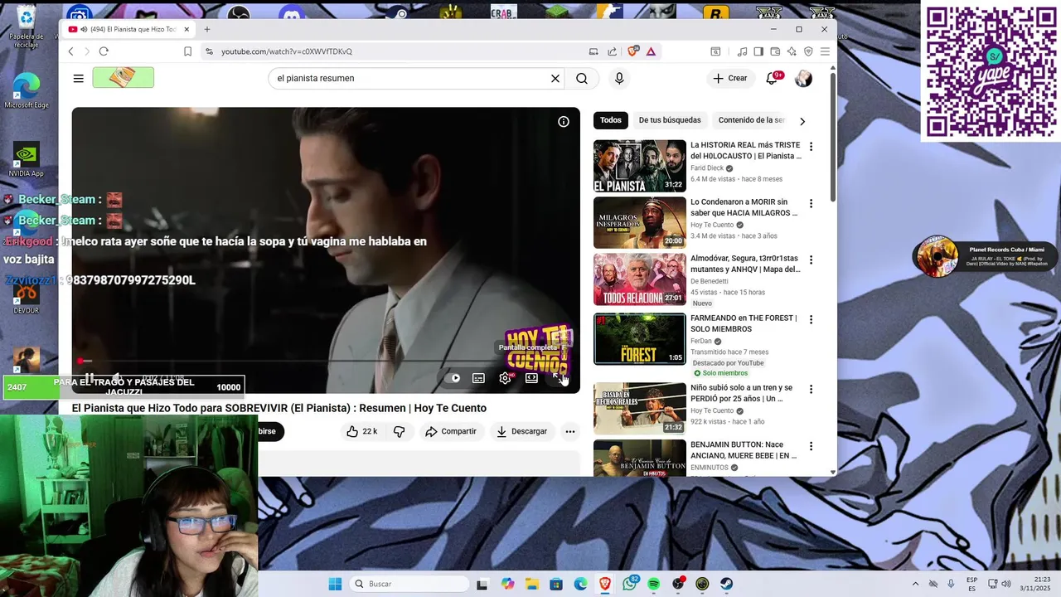The width and height of the screenshot is (1061, 597).
Task: Open the Almodóvar, Segura video thumbnail
Action: tap(640, 279)
